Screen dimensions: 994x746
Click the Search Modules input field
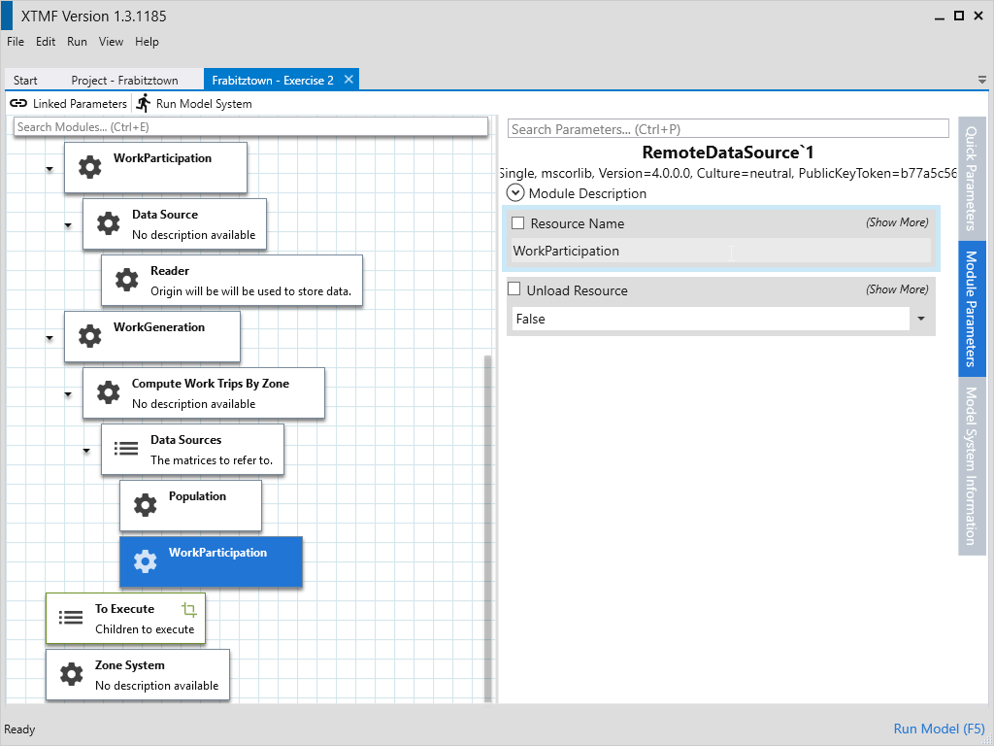(250, 127)
